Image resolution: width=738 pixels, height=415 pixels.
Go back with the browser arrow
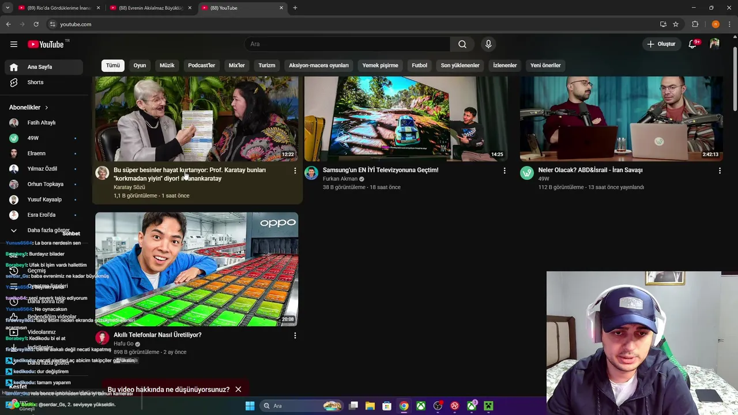point(9,24)
